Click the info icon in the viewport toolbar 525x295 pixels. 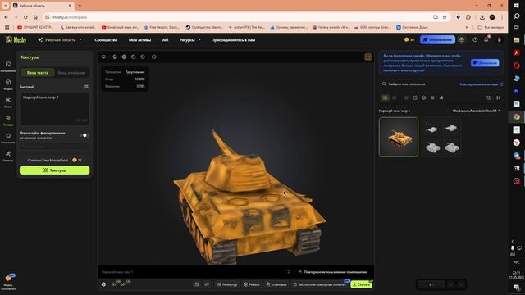pyautogui.click(x=154, y=57)
